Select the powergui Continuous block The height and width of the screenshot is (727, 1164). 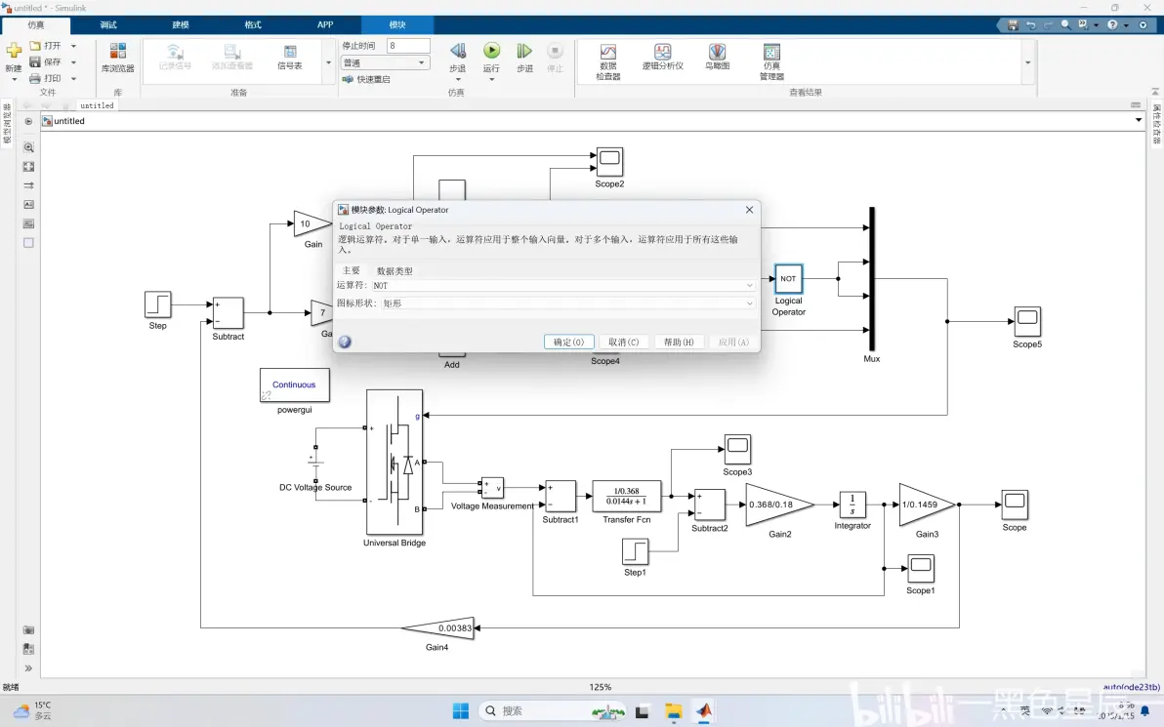pyautogui.click(x=295, y=385)
